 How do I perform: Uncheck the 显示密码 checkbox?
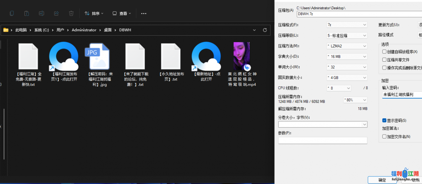point(384,121)
